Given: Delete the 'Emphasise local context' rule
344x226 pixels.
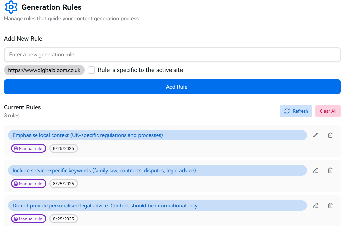Looking at the screenshot, I should (x=330, y=135).
